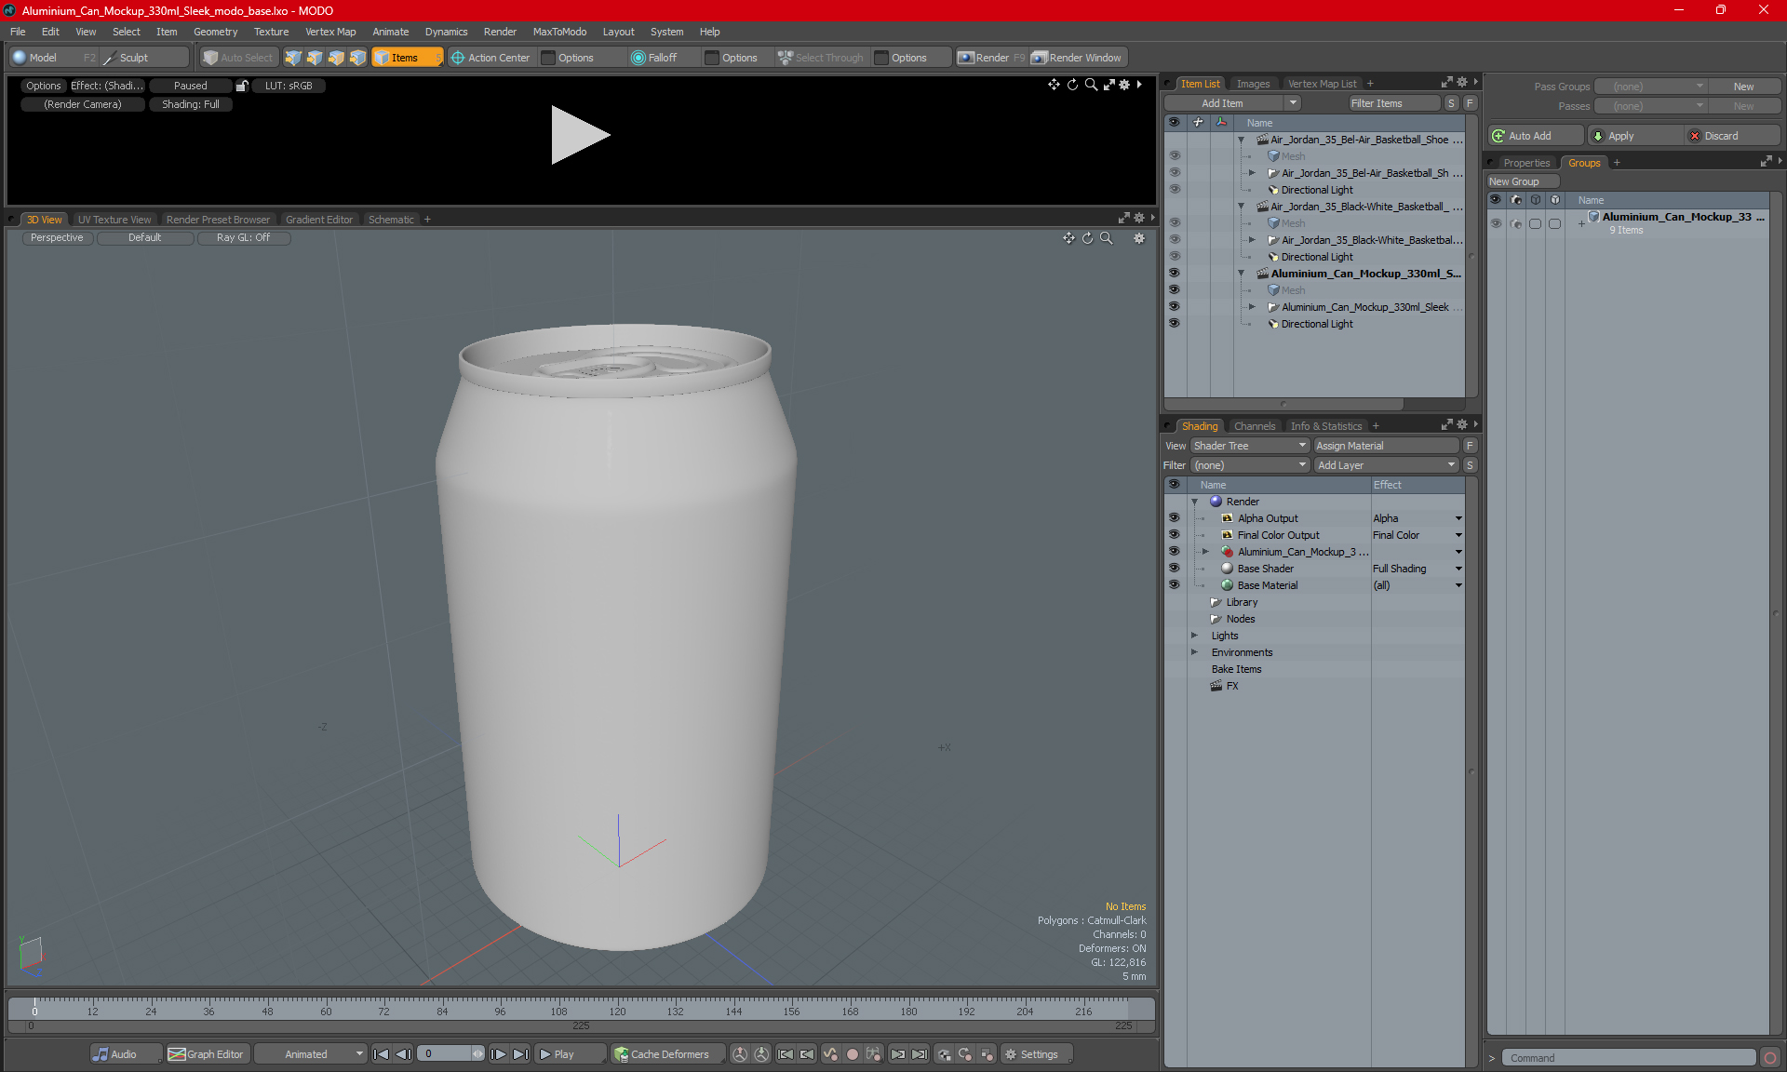1787x1072 pixels.
Task: Open the Add Item dropdown
Action: (x=1294, y=103)
